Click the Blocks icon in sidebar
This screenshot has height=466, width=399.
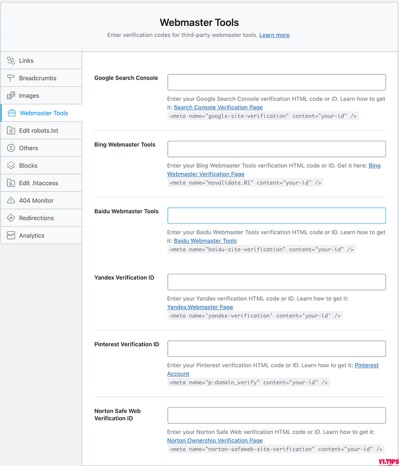(11, 166)
